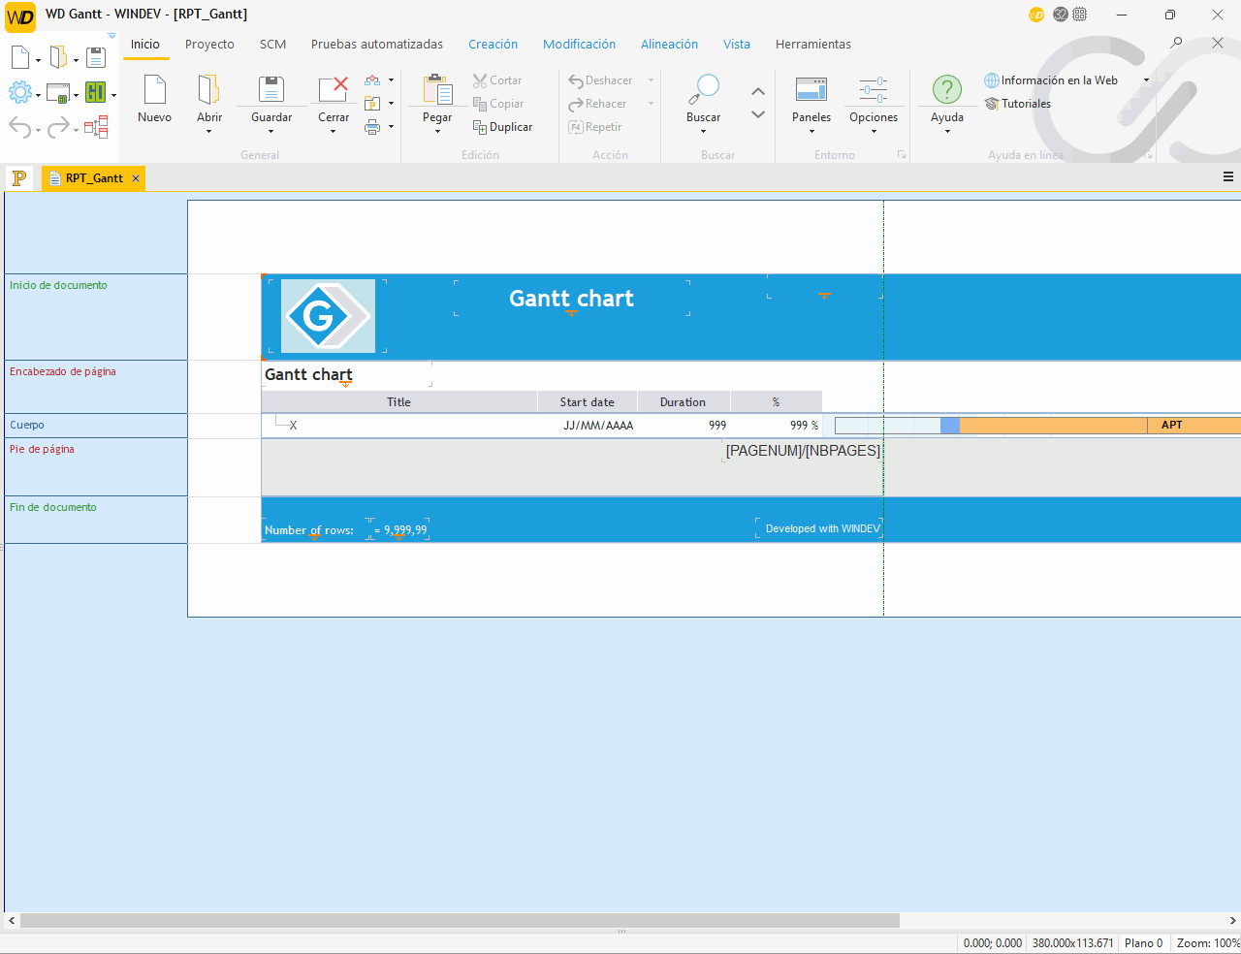Switch to the Creación tab
This screenshot has height=954, width=1241.
[493, 45]
